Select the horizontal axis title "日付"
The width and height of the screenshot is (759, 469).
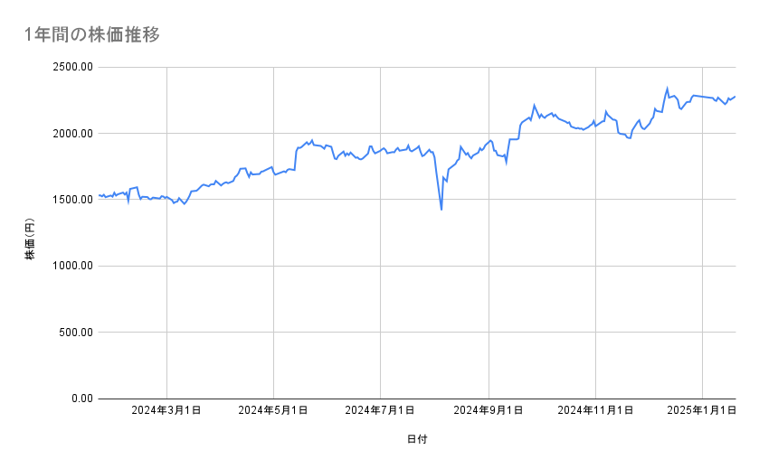[x=416, y=439]
